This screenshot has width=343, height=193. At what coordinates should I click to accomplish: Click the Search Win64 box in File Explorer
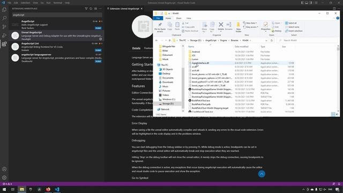[x=307, y=41]
